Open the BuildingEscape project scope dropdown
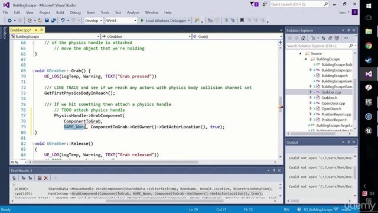Screen dimensions: 378x213 [55, 37]
